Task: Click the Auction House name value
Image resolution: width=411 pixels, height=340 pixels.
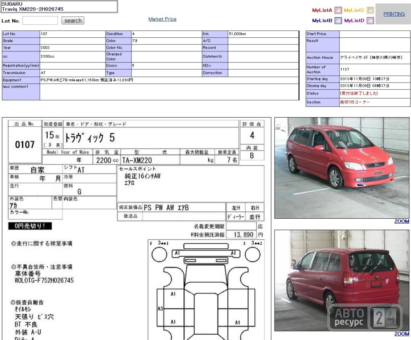Action: point(371,58)
